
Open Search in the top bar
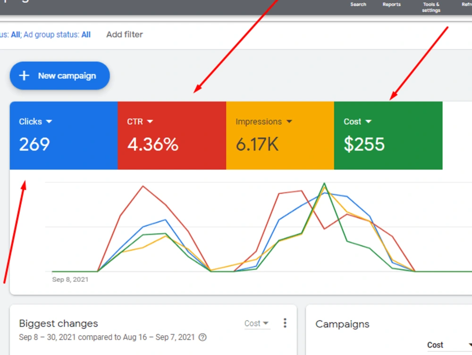(358, 5)
